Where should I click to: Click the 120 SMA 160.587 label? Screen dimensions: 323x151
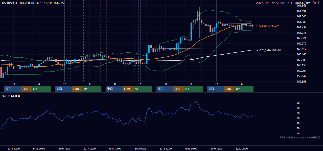[268, 50]
